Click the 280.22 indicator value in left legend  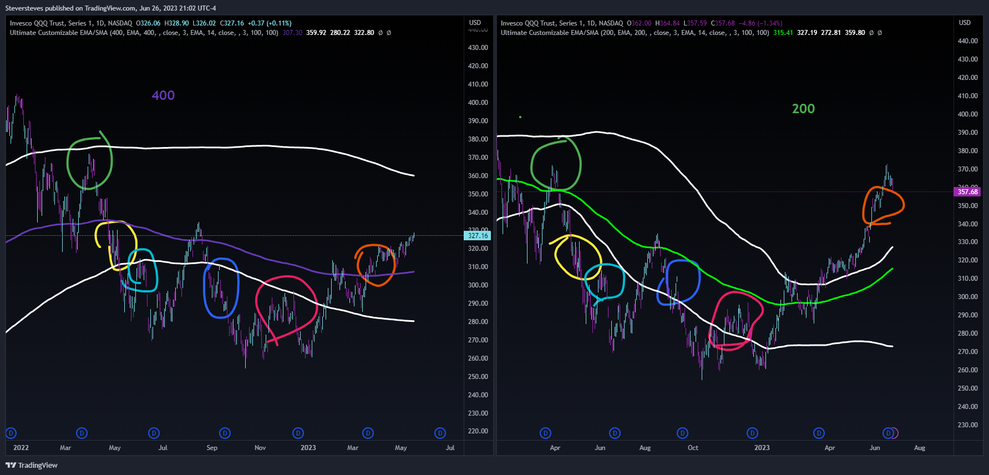click(340, 33)
